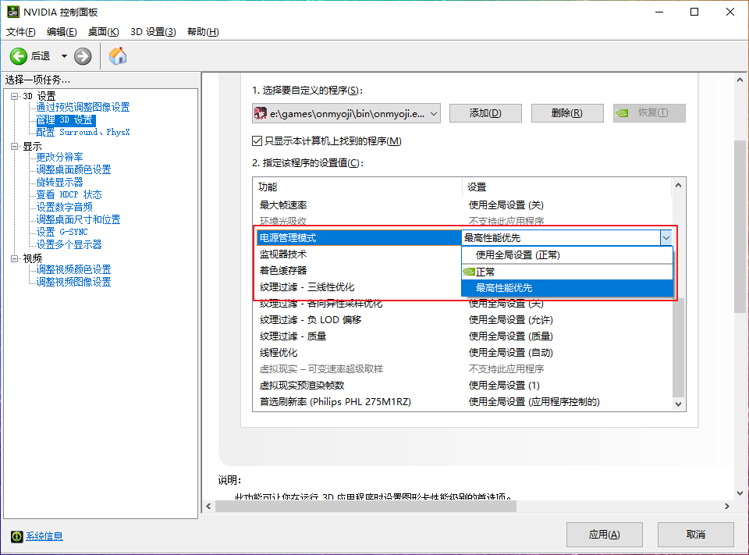Click the 应用(A) button
This screenshot has width=749, height=555.
point(604,535)
